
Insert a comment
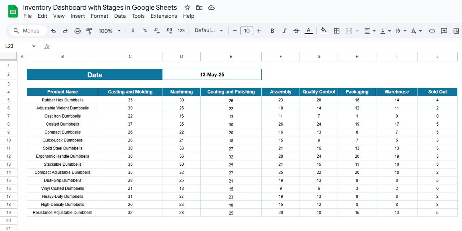pyautogui.click(x=444, y=31)
